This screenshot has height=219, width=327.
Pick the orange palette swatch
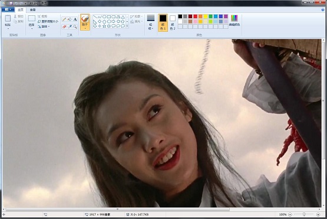coord(200,17)
